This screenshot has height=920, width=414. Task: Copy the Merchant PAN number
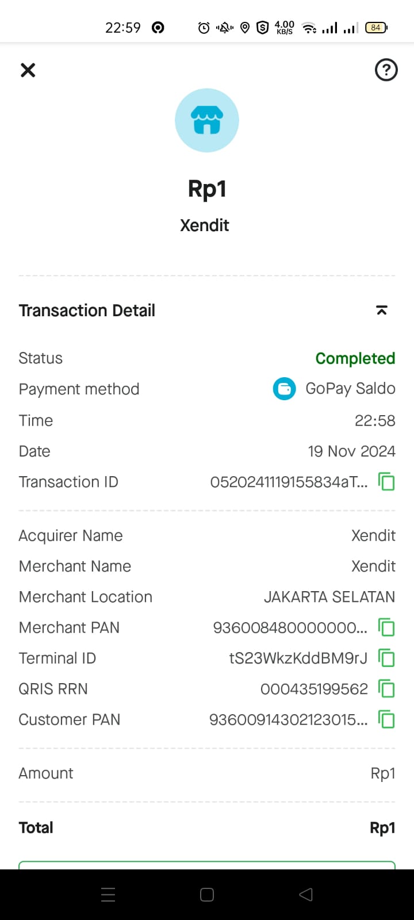pos(386,627)
